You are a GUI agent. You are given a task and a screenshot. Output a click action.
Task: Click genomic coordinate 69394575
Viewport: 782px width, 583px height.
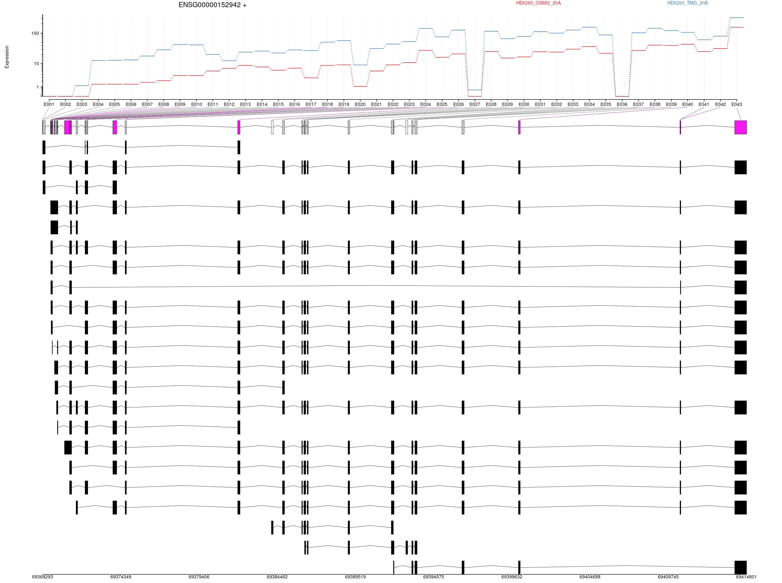[x=434, y=577]
